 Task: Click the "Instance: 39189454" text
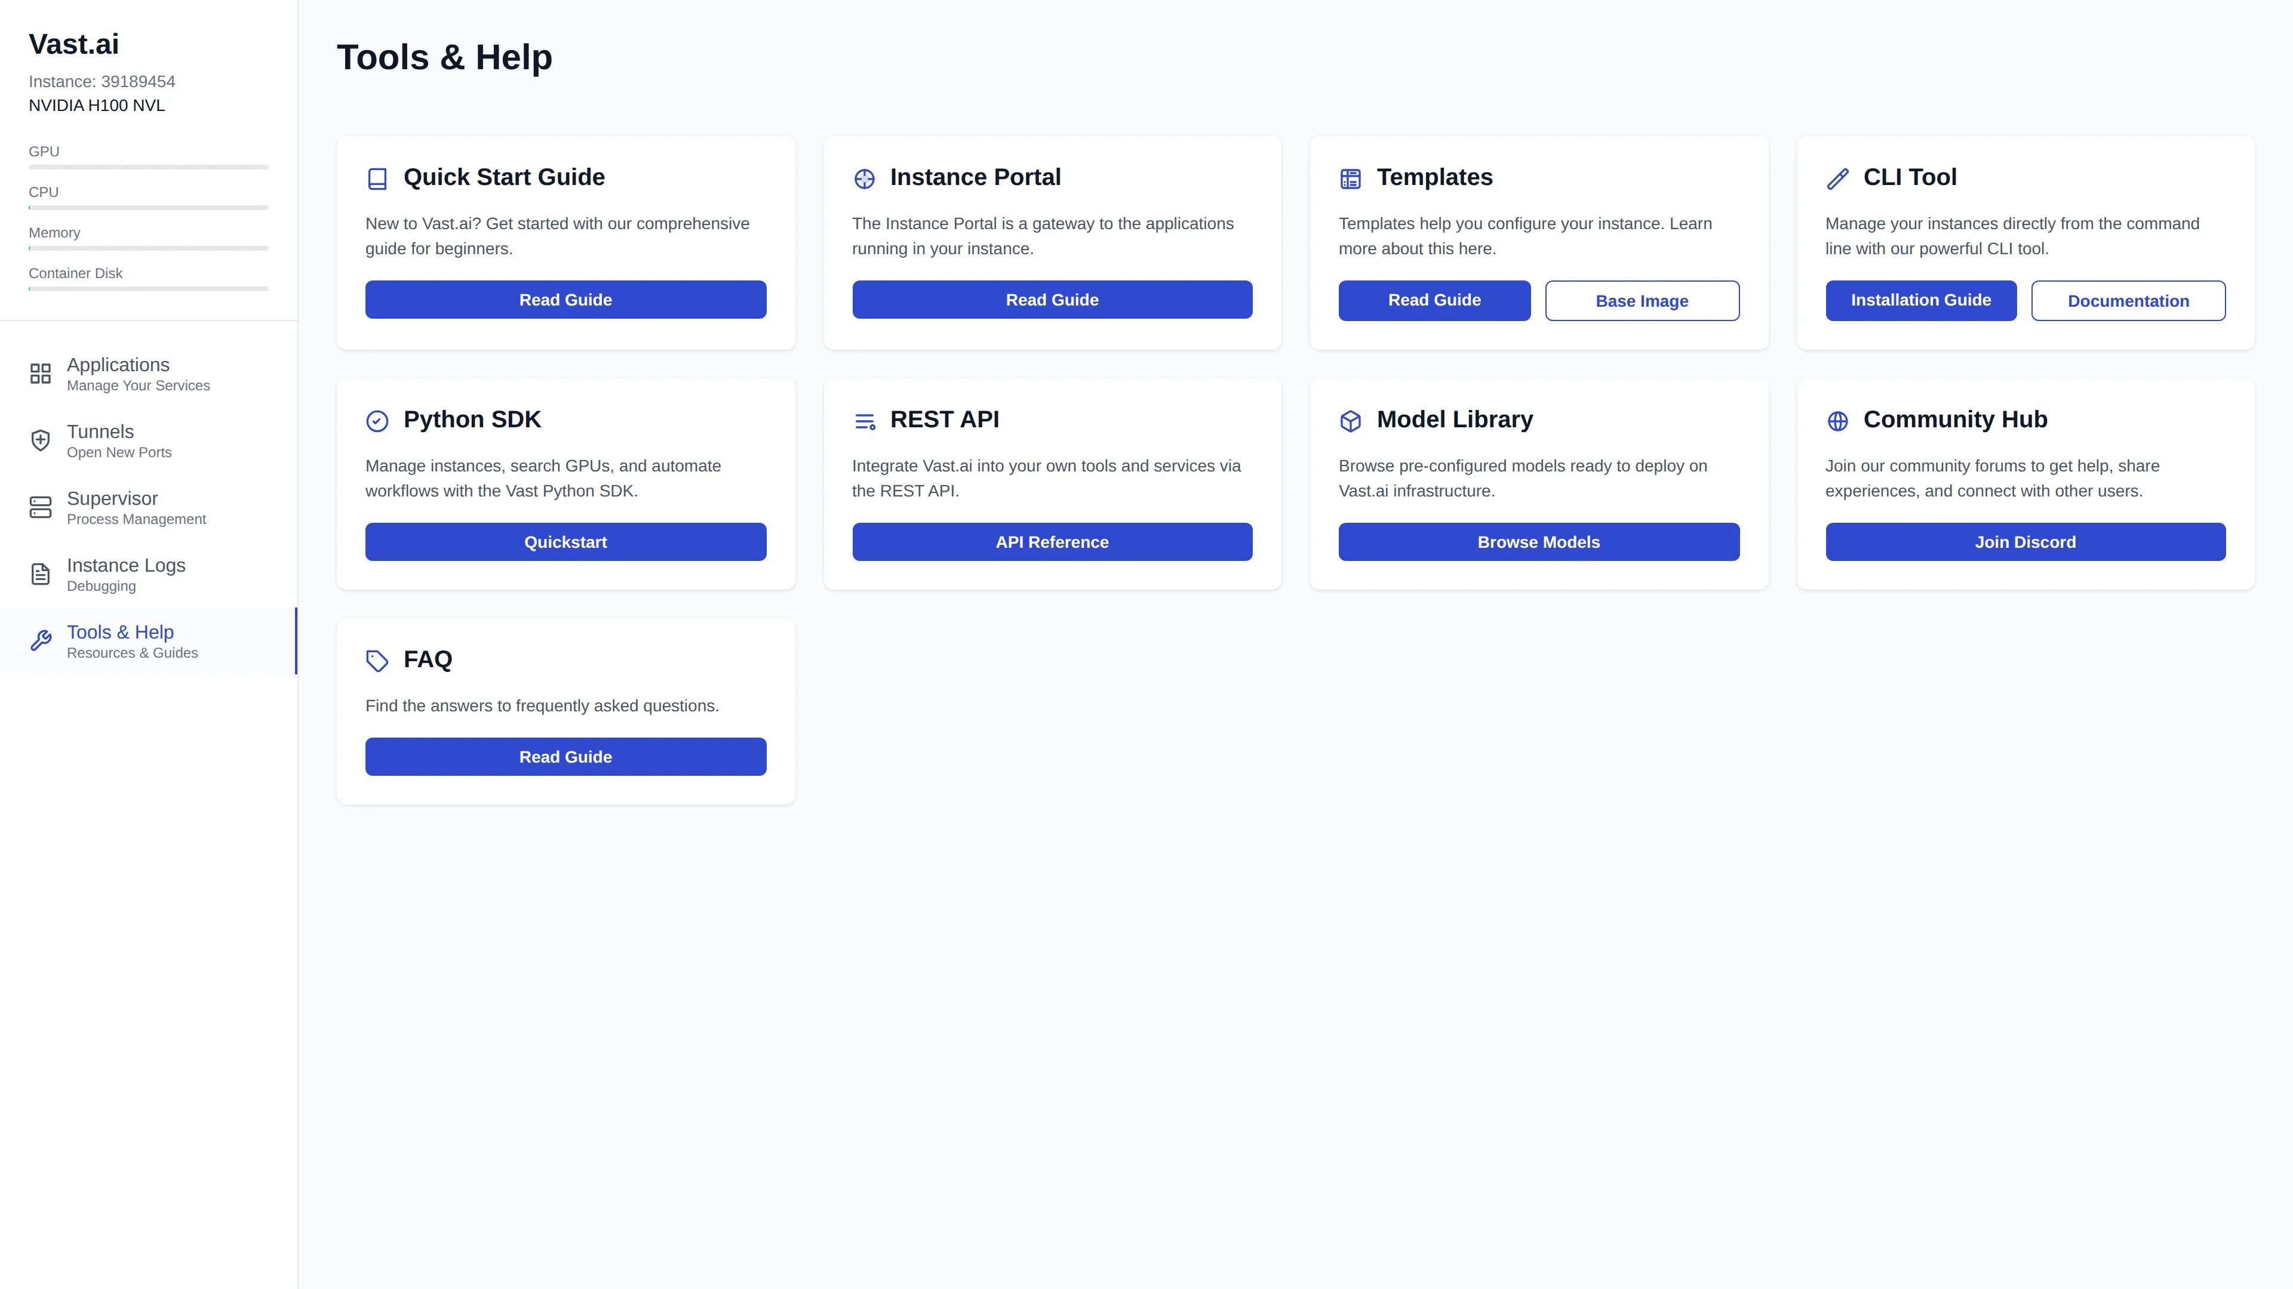102,82
